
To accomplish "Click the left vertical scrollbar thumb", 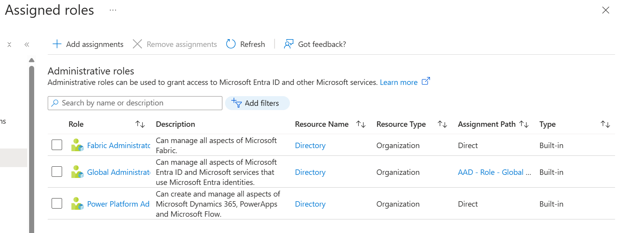I will pyautogui.click(x=32, y=150).
